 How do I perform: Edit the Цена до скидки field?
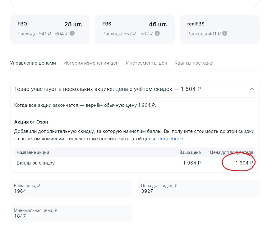coord(198,189)
